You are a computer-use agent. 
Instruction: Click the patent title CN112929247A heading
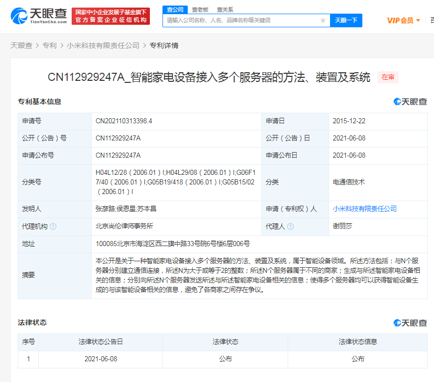coord(209,77)
